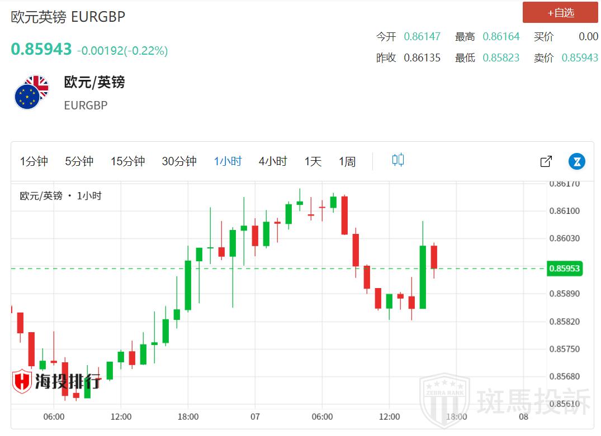This screenshot has height=436, width=601.
Task: Switch chart to 4小时 interval
Action: click(272, 161)
